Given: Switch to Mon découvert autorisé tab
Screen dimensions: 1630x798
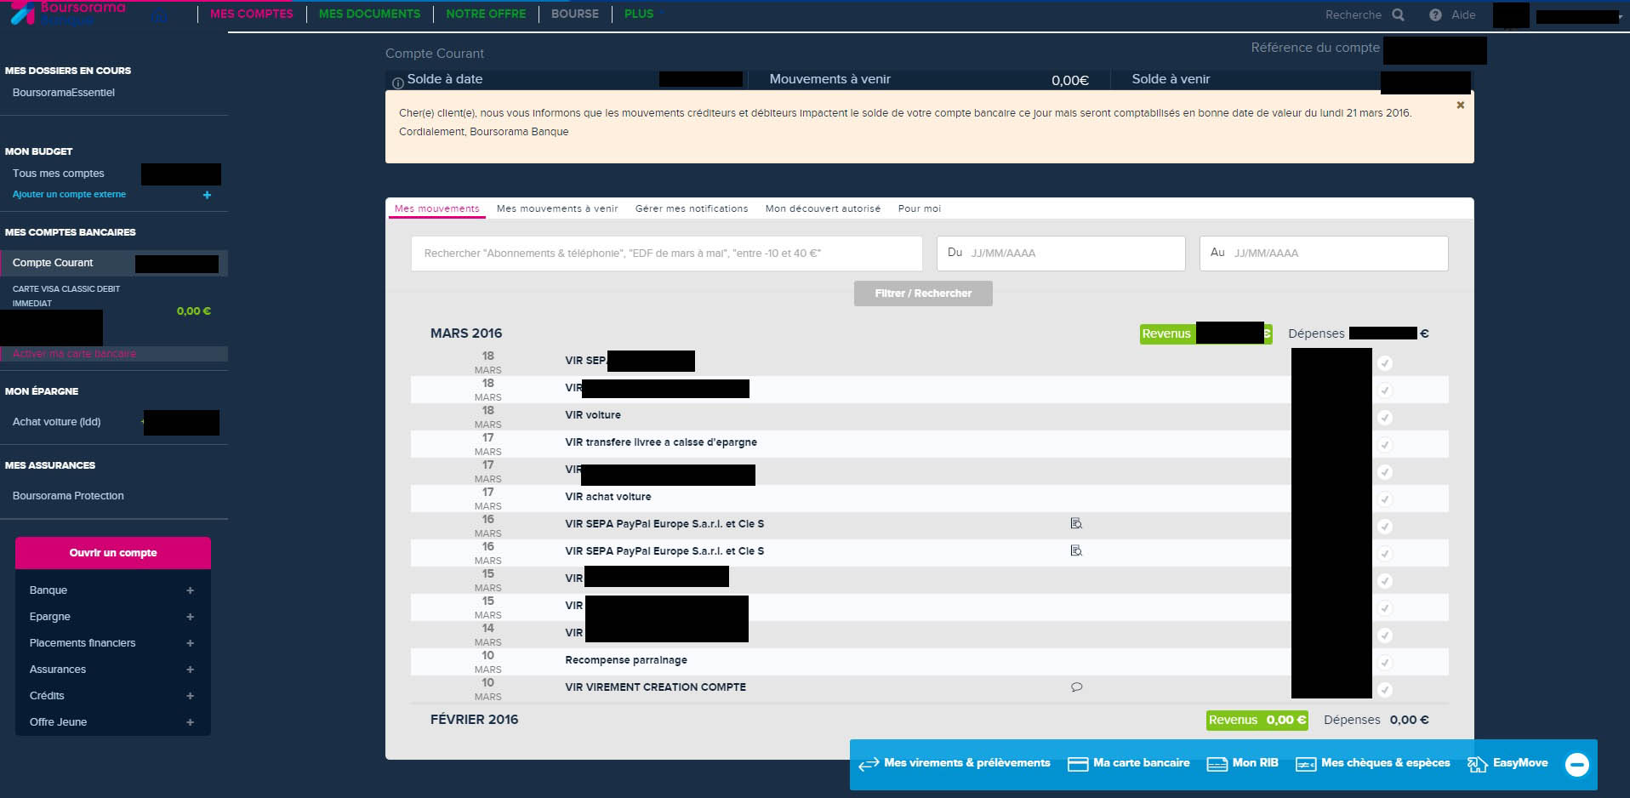Looking at the screenshot, I should (823, 208).
